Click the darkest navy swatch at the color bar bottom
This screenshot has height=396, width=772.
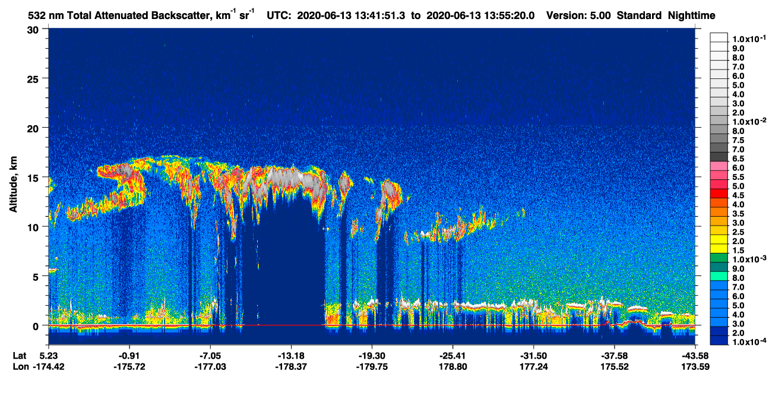coord(719,341)
